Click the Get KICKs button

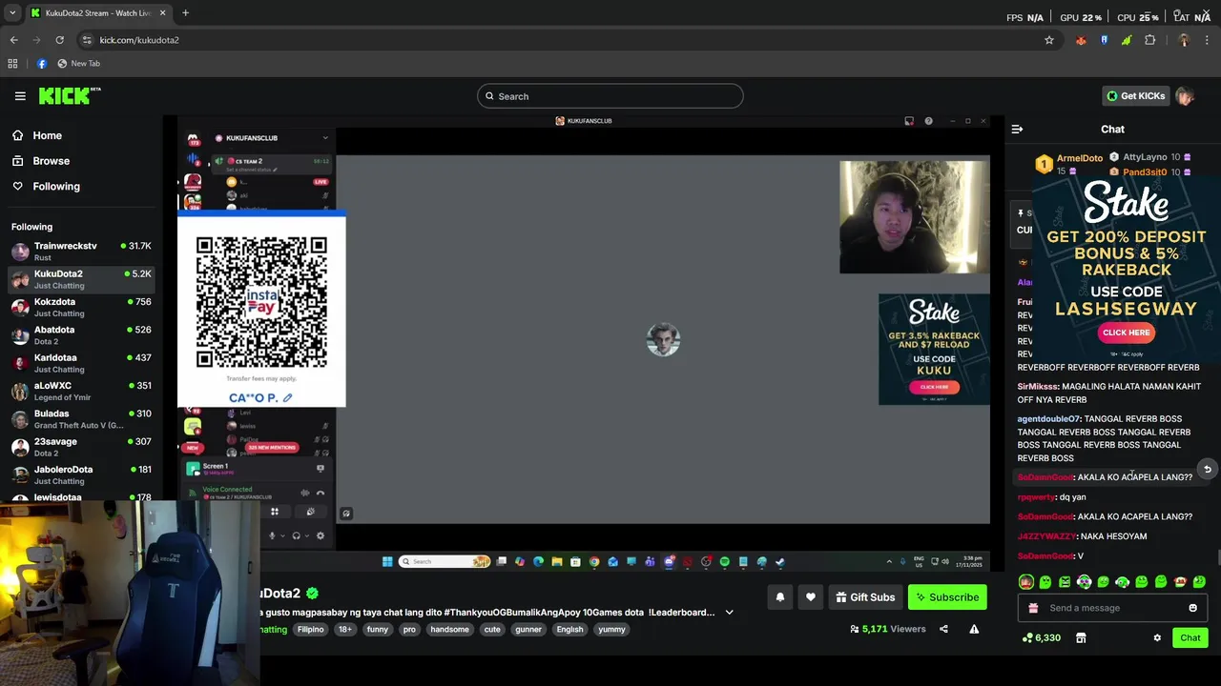click(1135, 96)
